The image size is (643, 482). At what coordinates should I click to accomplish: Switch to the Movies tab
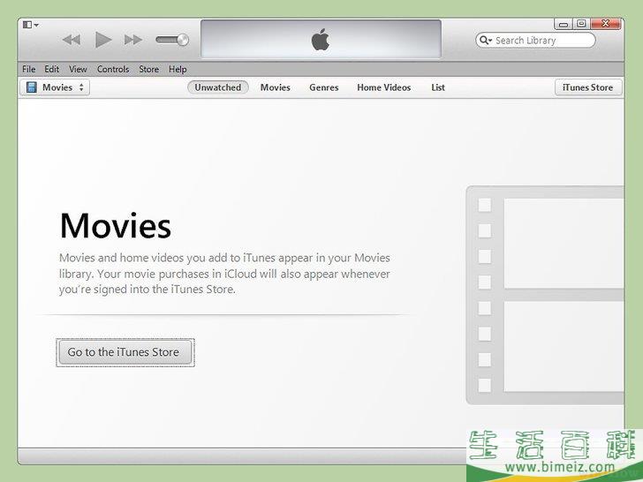276,87
